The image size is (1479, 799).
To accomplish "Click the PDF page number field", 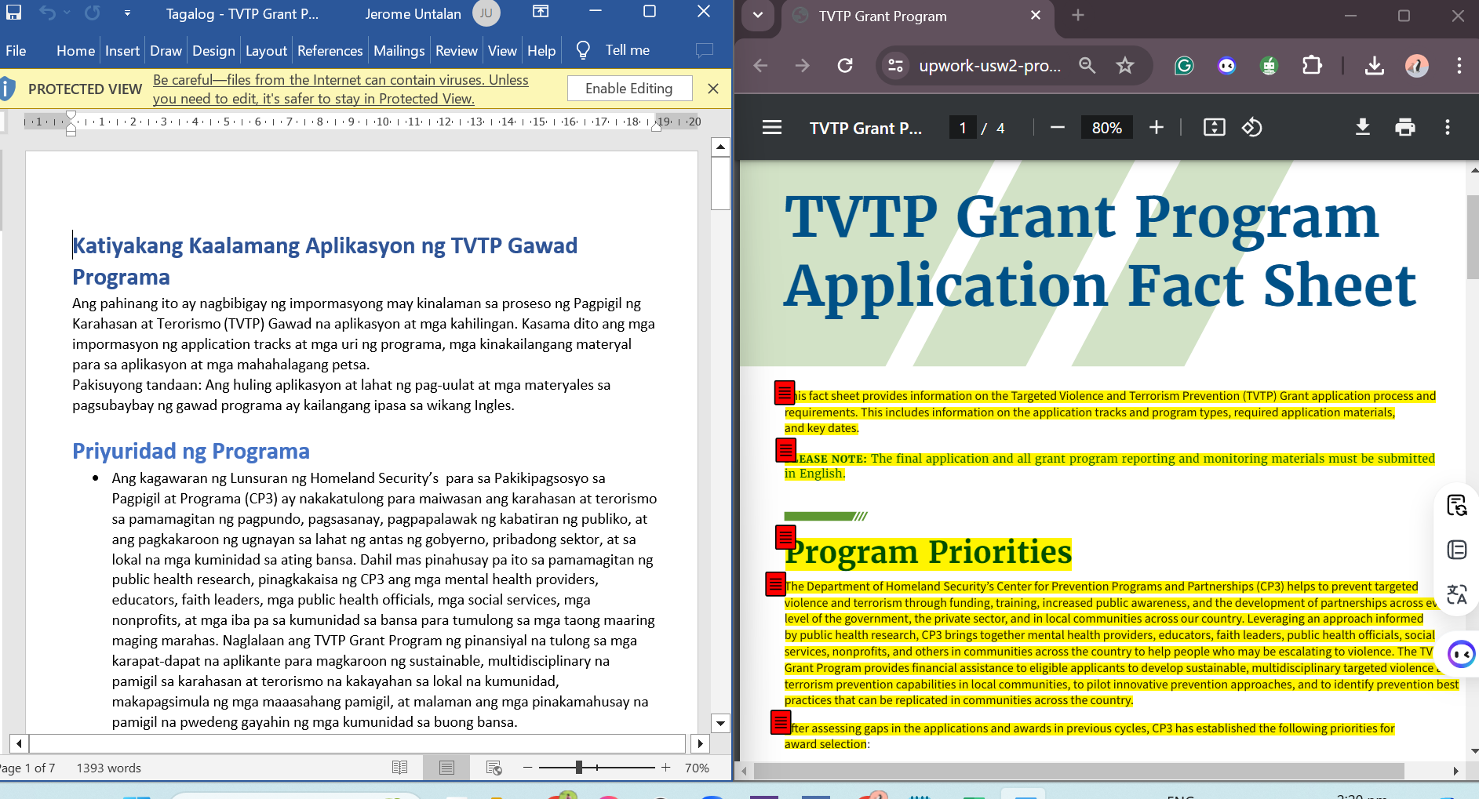I will point(963,128).
